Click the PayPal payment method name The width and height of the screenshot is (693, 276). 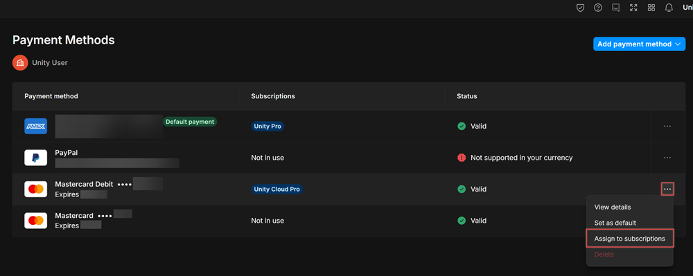point(67,153)
